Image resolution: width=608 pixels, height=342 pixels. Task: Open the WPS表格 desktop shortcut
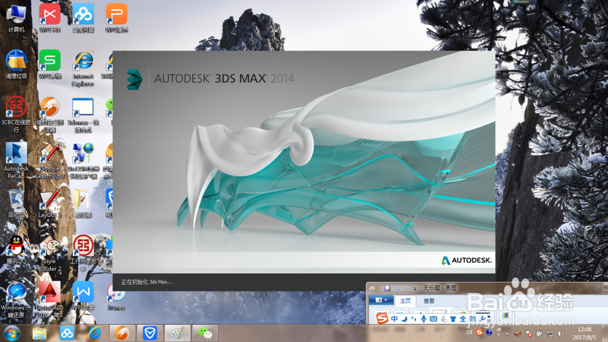[50, 65]
